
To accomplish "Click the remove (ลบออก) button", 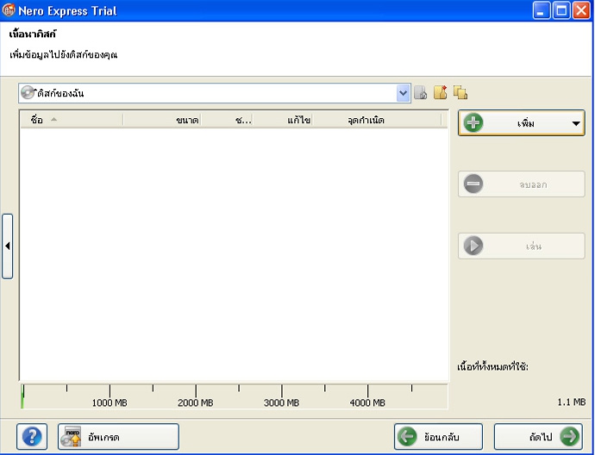I will point(522,184).
